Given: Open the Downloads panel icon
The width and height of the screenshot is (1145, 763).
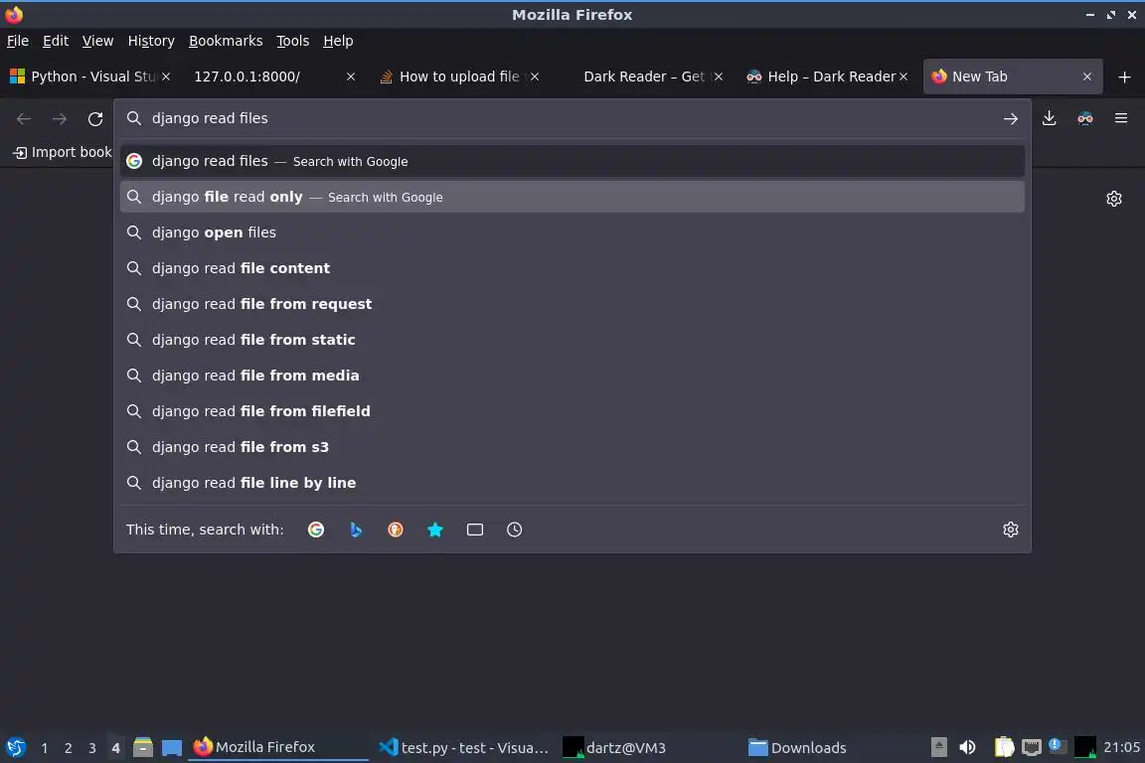Looking at the screenshot, I should click(1050, 118).
